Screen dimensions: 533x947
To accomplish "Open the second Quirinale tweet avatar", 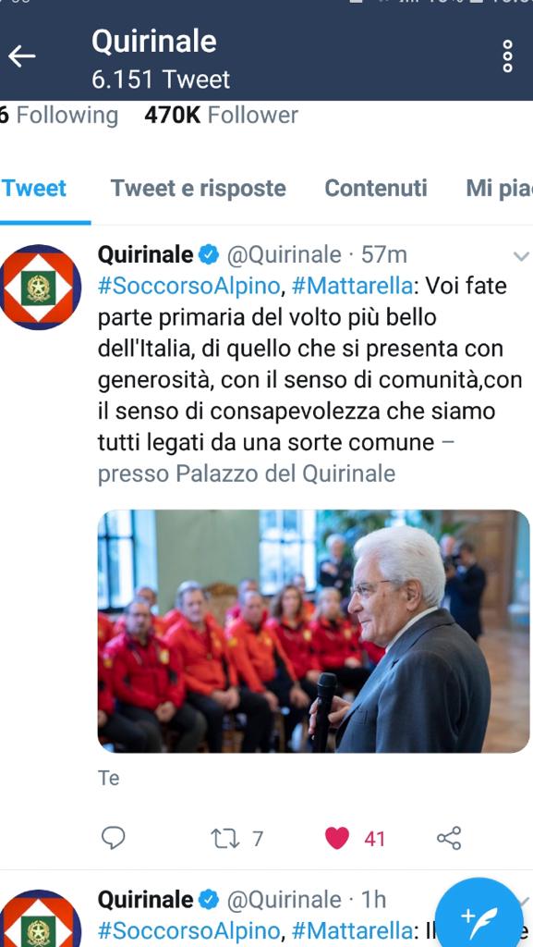I will pos(40,918).
